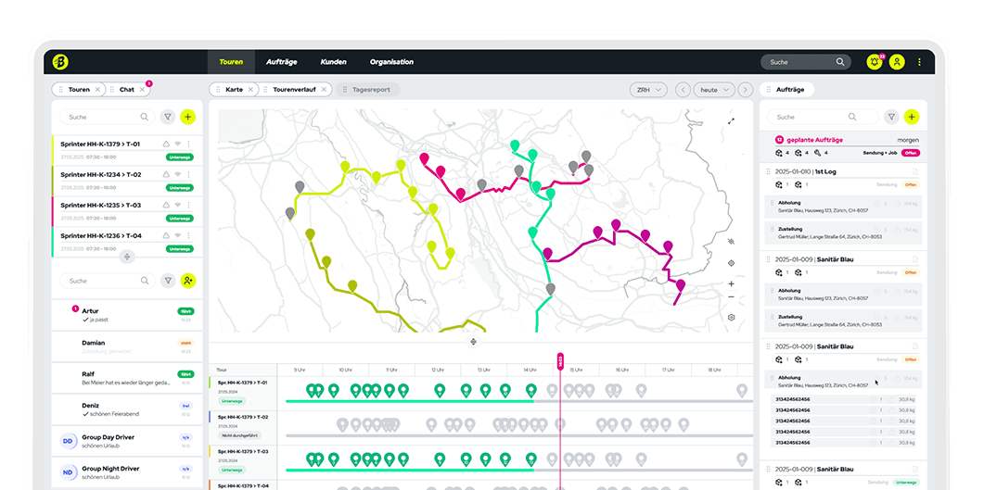The height and width of the screenshot is (490, 984).
Task: Open the Tagesreport tab
Action: [x=368, y=90]
